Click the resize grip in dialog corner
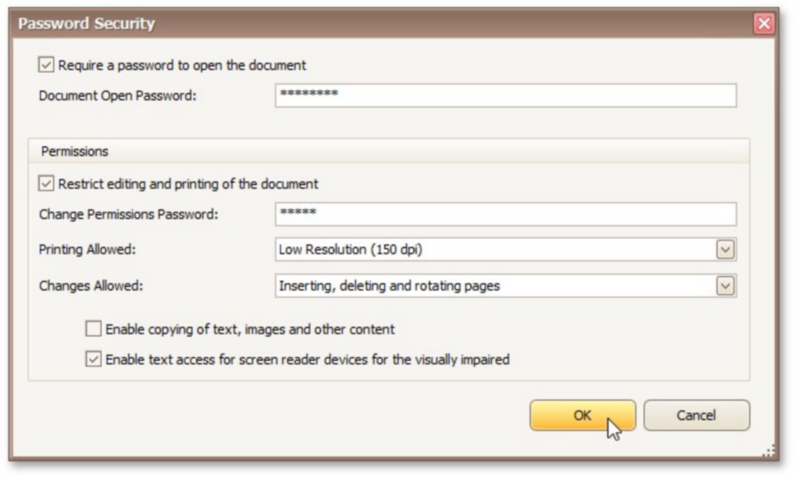Screen dimensions: 795x478 coord(769,452)
